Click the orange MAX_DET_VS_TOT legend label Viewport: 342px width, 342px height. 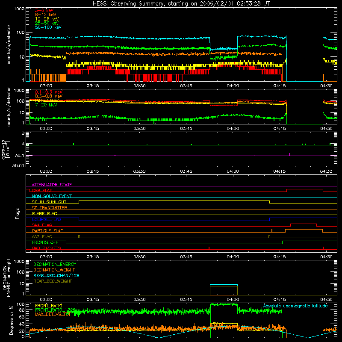click(x=53, y=314)
